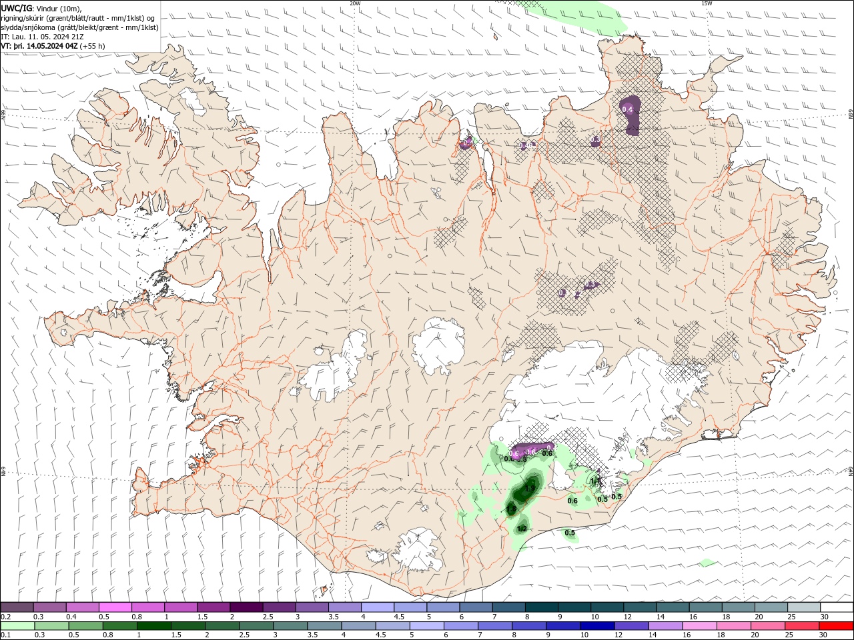This screenshot has width=854, height=640.
Task: Pick the white 30 snow legend swatch
Action: point(837,607)
